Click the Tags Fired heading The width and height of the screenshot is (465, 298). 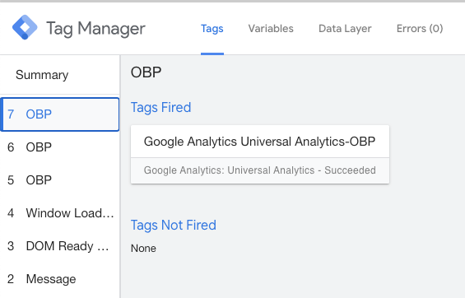(x=160, y=107)
